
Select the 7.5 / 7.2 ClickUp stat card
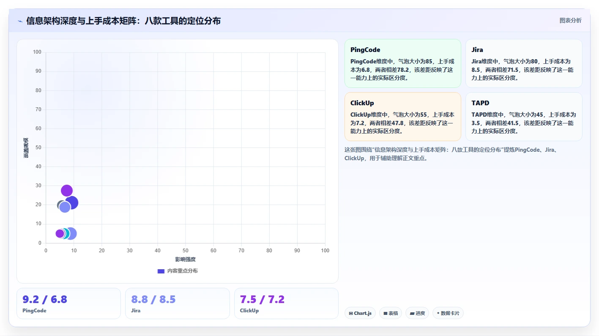[x=286, y=303]
